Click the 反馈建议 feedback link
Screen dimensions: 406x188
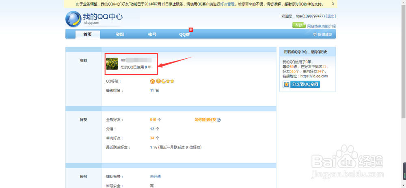323,34
